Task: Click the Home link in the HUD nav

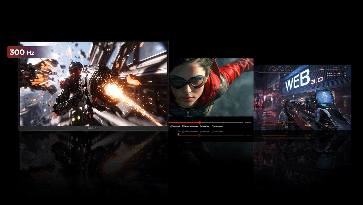Action: pos(273,74)
